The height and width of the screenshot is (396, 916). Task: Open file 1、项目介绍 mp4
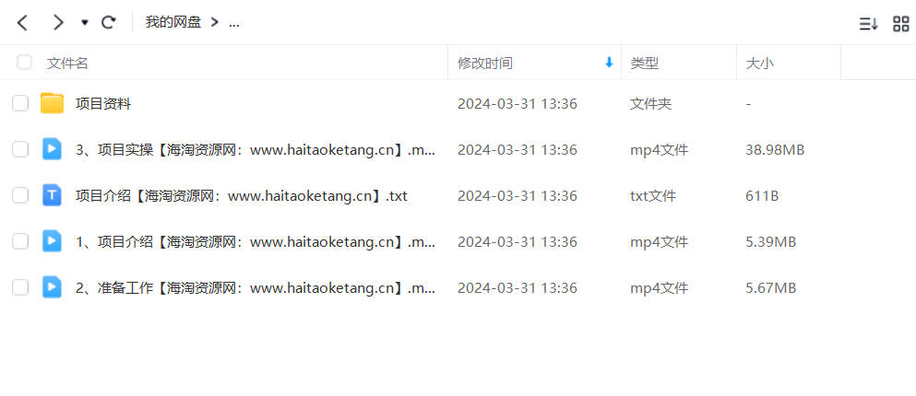point(256,242)
